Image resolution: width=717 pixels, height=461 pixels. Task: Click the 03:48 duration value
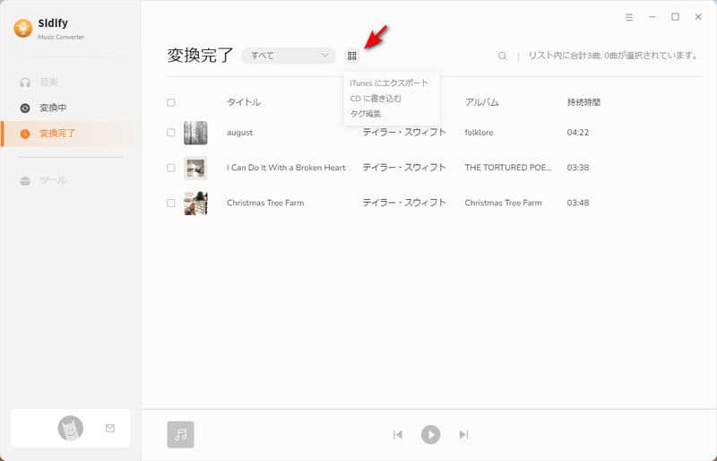coord(578,203)
